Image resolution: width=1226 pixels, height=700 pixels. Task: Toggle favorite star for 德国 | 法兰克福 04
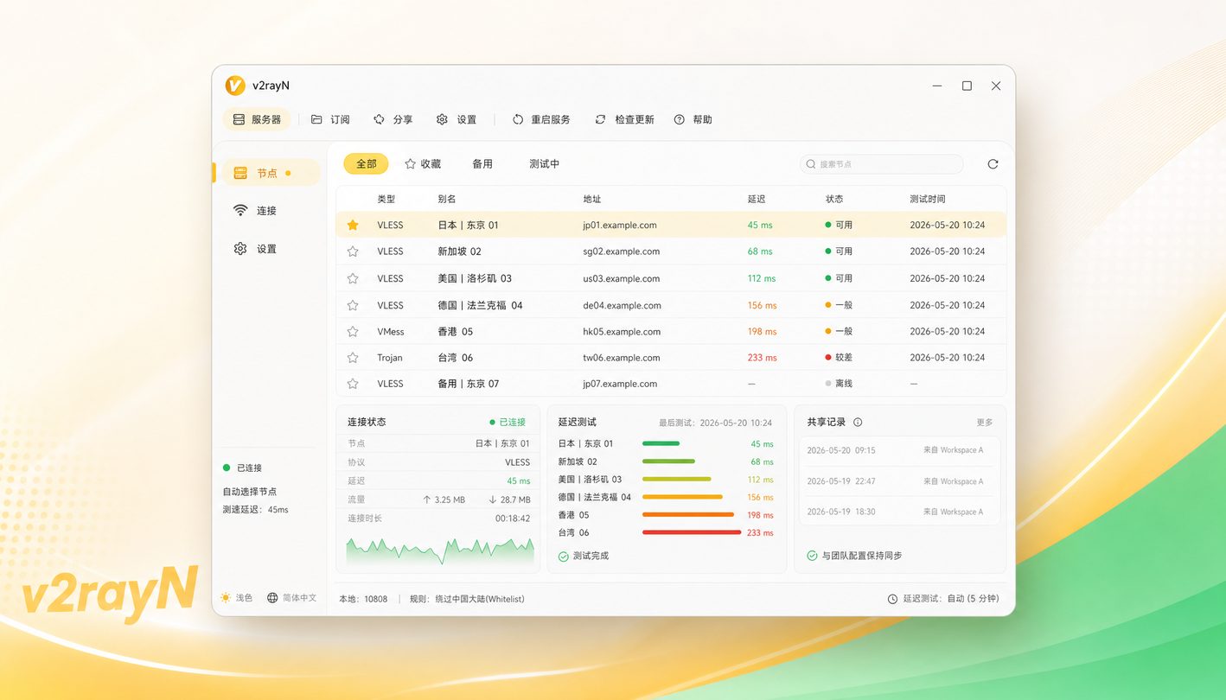353,305
